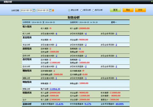Click 转账金额 value 1000.00

[84, 83]
